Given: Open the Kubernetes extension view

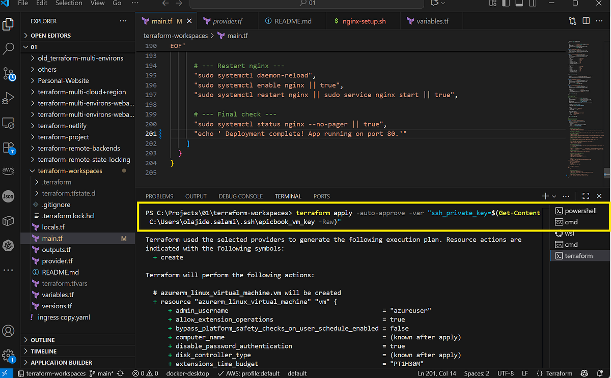Looking at the screenshot, I should pyautogui.click(x=8, y=245).
